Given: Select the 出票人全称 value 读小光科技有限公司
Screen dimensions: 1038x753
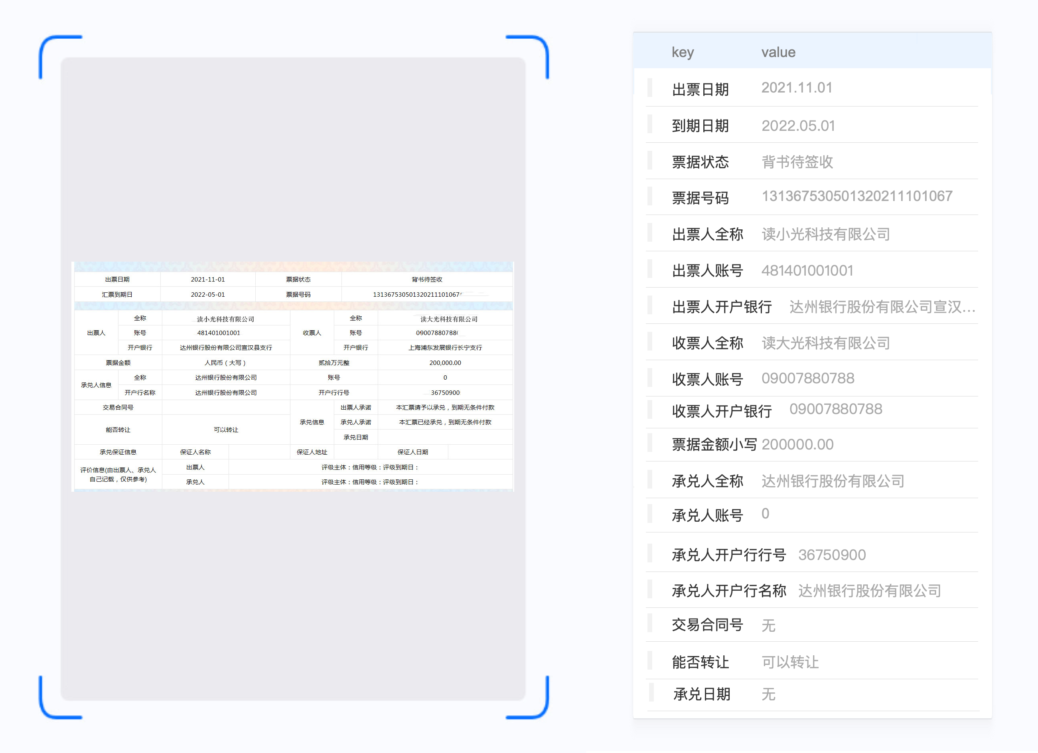Looking at the screenshot, I should (x=826, y=234).
